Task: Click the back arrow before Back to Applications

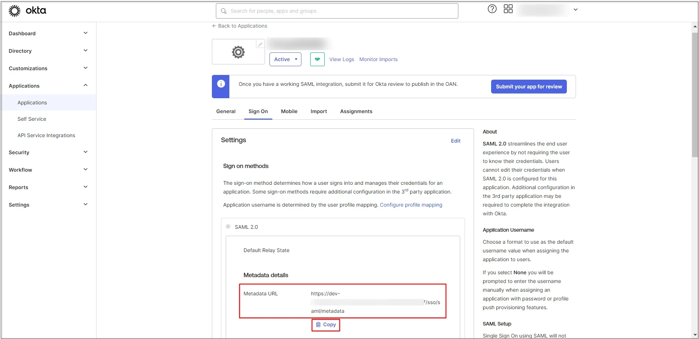Action: pos(214,26)
